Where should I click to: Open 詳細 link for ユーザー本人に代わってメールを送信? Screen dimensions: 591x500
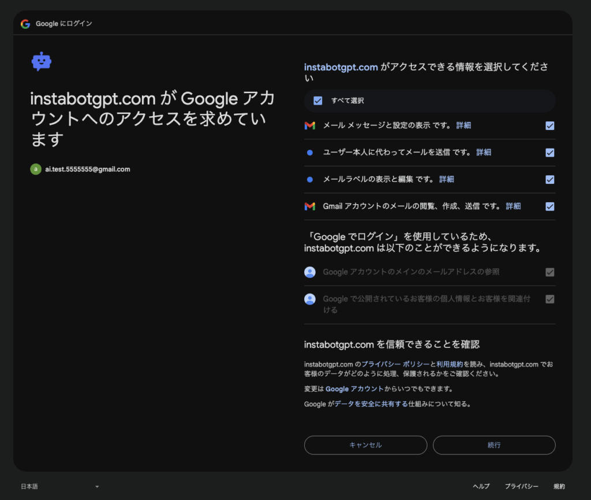click(x=484, y=152)
